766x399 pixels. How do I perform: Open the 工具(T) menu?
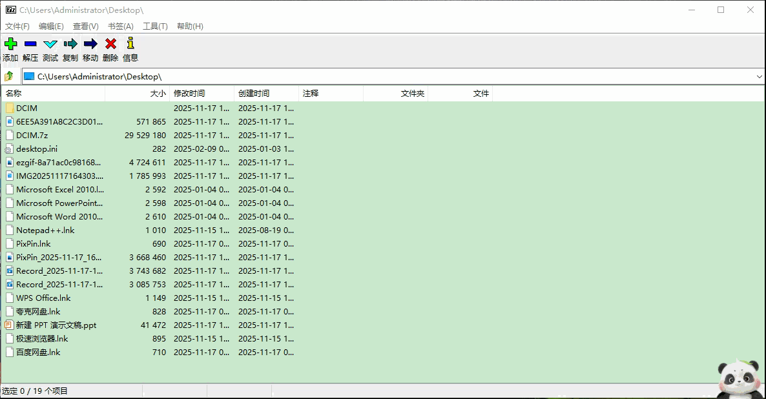[x=154, y=26]
